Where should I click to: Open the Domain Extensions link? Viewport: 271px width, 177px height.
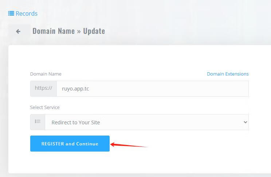click(x=228, y=74)
